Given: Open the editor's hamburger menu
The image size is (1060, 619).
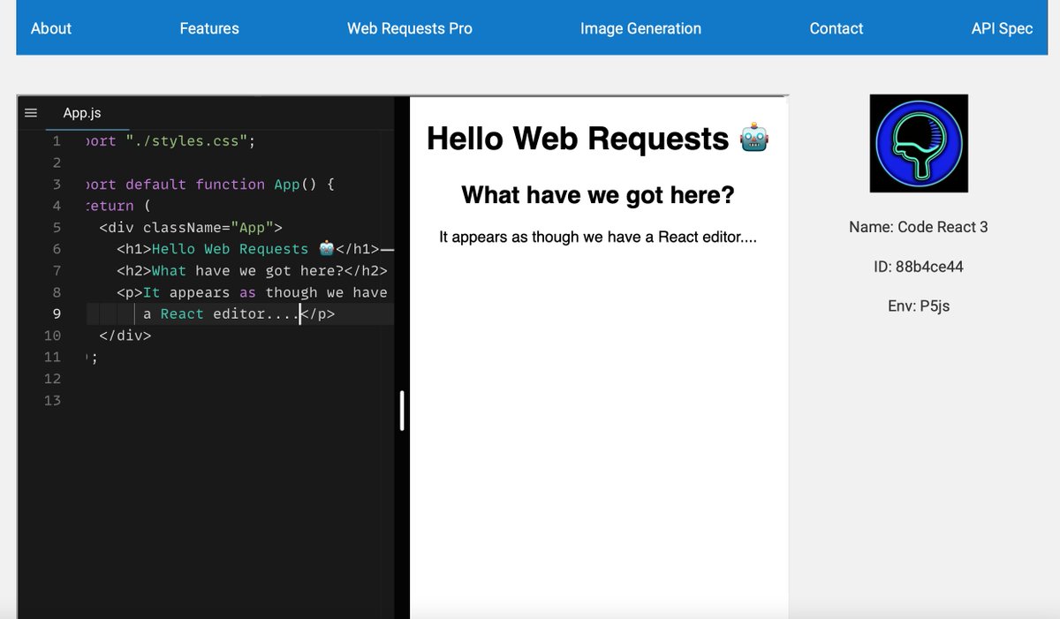Looking at the screenshot, I should (30, 113).
